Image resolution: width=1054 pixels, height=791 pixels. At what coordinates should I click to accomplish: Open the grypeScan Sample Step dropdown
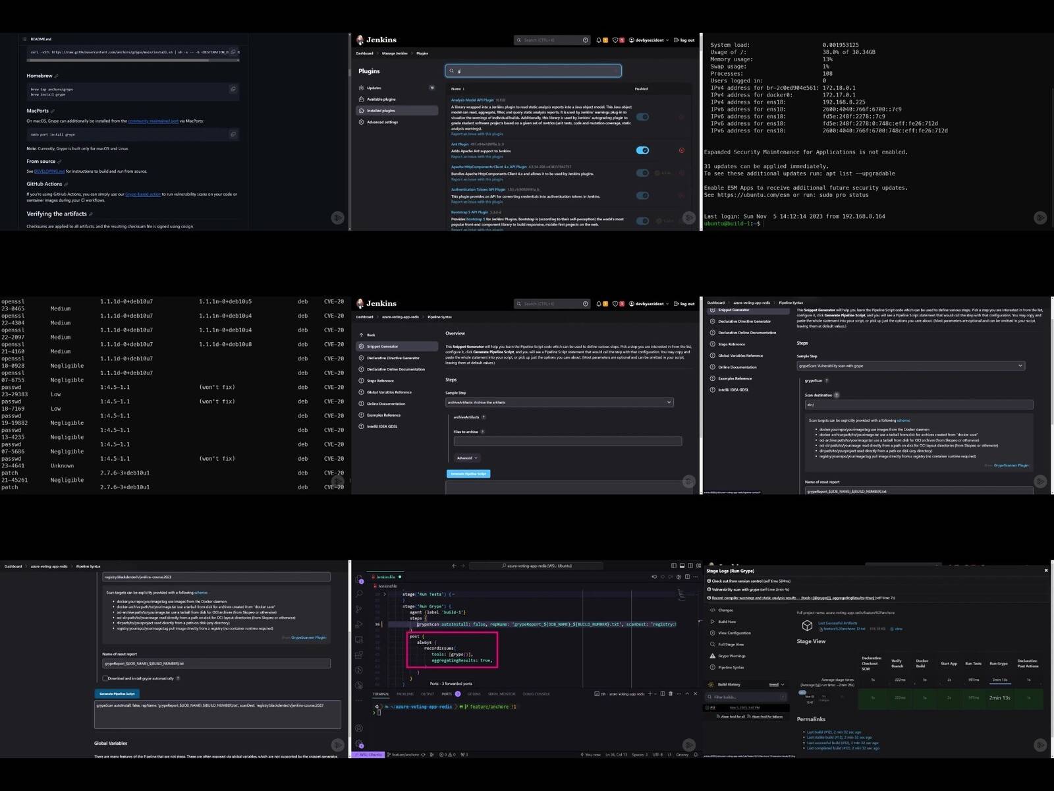910,366
